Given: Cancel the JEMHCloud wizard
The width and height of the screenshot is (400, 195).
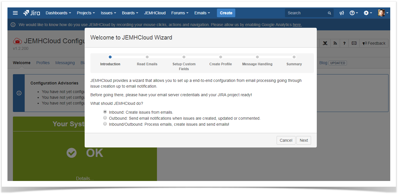Looking at the screenshot, I should [286, 140].
